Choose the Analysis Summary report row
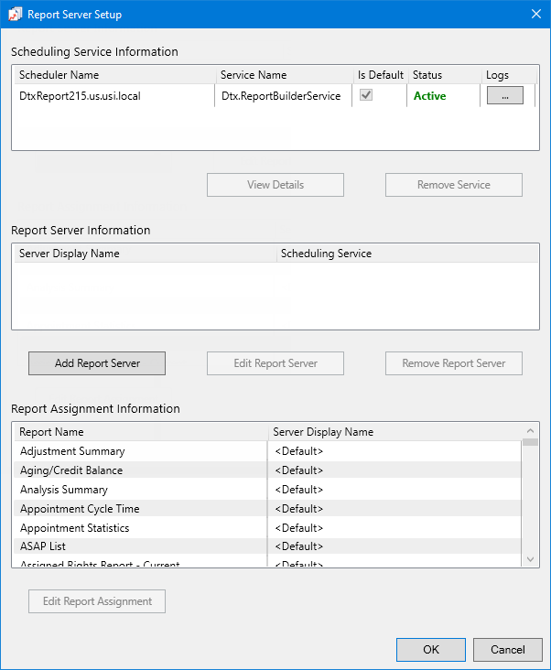The width and height of the screenshot is (551, 670). pos(66,490)
